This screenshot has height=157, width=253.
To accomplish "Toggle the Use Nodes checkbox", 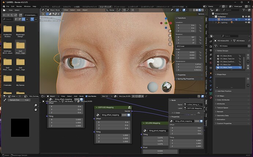I will [87, 96].
